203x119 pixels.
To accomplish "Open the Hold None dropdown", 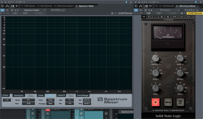I will 50,100.
